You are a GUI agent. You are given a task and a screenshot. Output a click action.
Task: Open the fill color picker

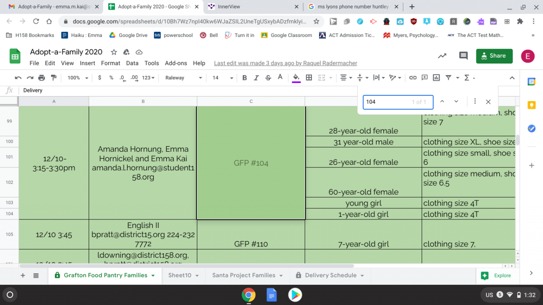[x=296, y=78]
